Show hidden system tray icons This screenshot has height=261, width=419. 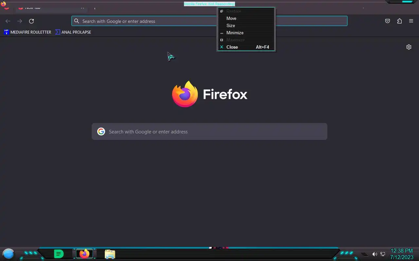pos(364,254)
